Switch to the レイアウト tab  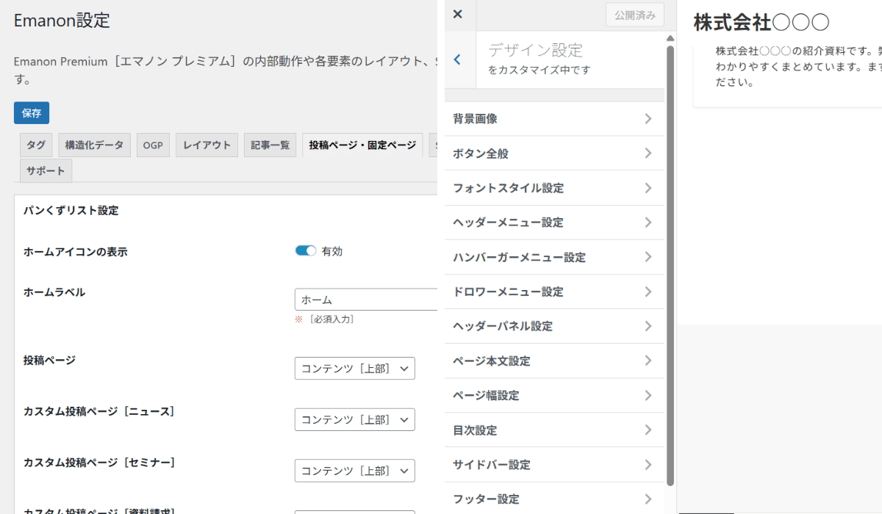(207, 145)
